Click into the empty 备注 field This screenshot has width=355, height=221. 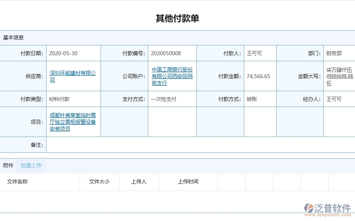(x=197, y=145)
